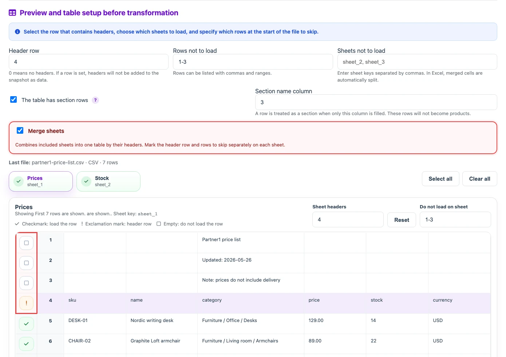Click the exclamation header marker on row 4

26,303
